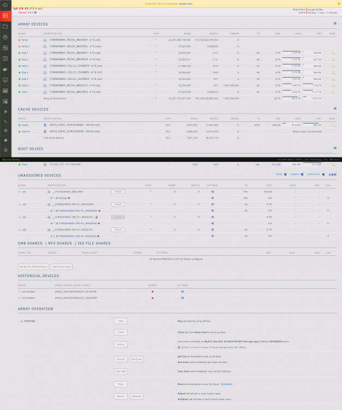342x410 pixels.
Task: Browse Disk 4 via its view folder icon
Action: (x=333, y=73)
